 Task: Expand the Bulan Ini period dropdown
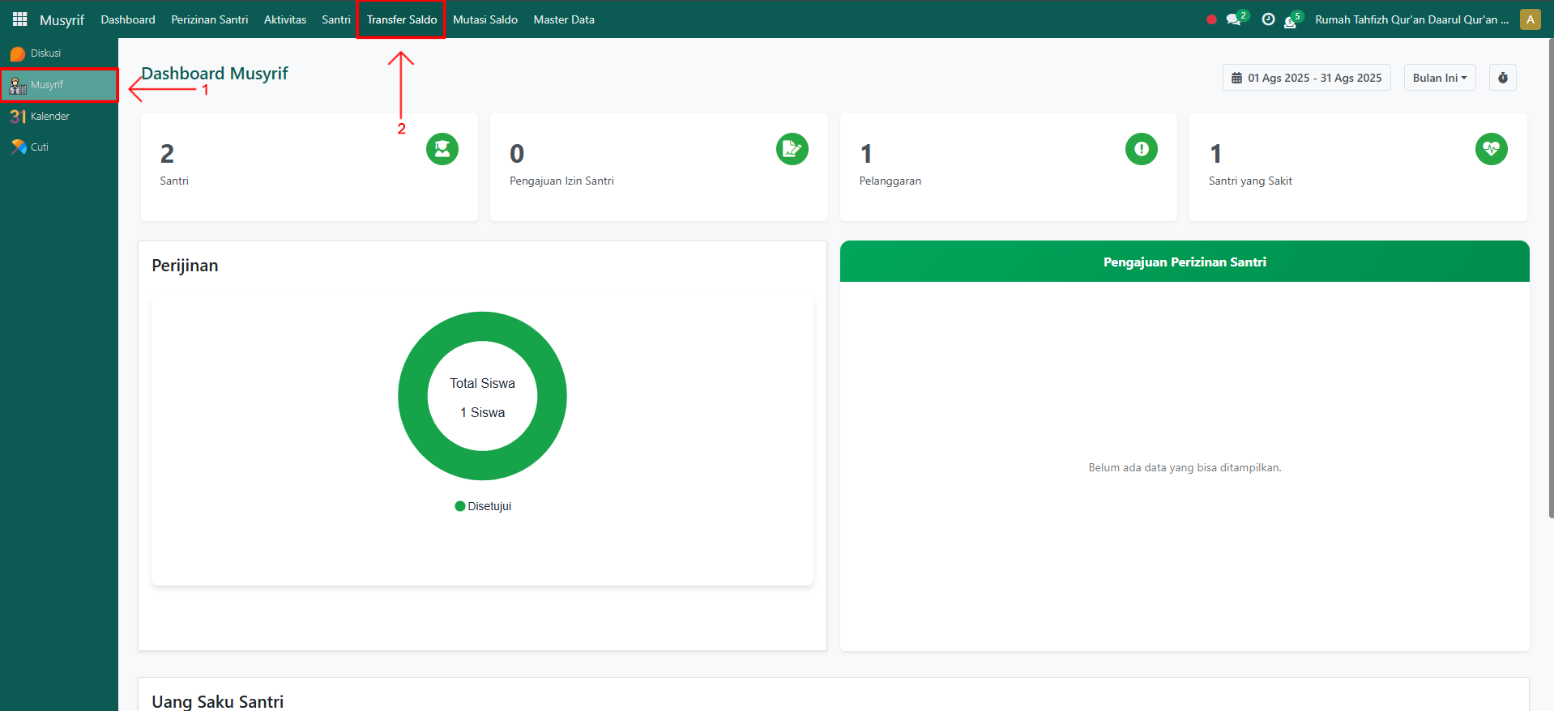1439,78
